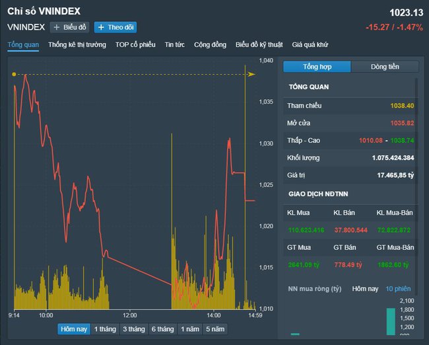Switch to the Dòng tiền panel tab

click(385, 67)
